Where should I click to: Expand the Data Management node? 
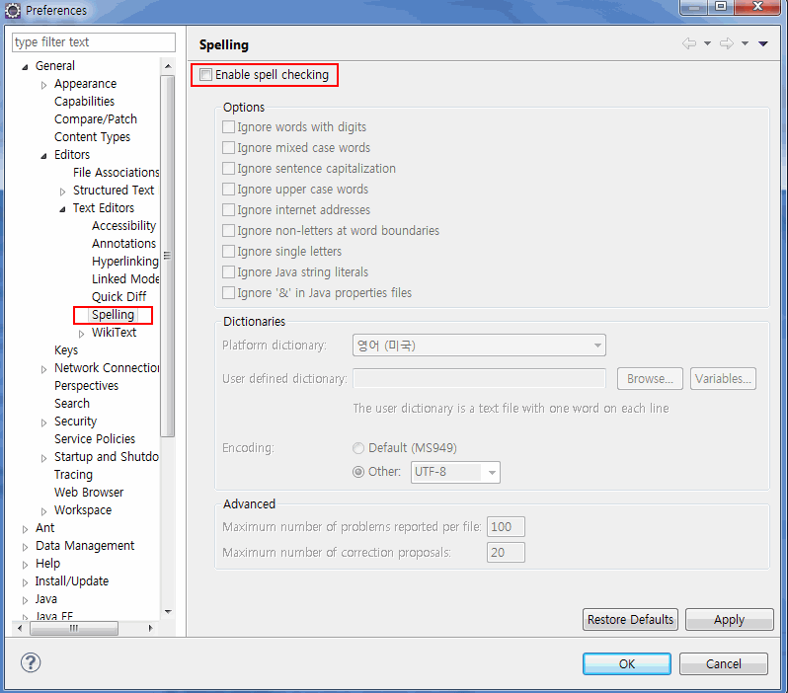click(x=25, y=547)
